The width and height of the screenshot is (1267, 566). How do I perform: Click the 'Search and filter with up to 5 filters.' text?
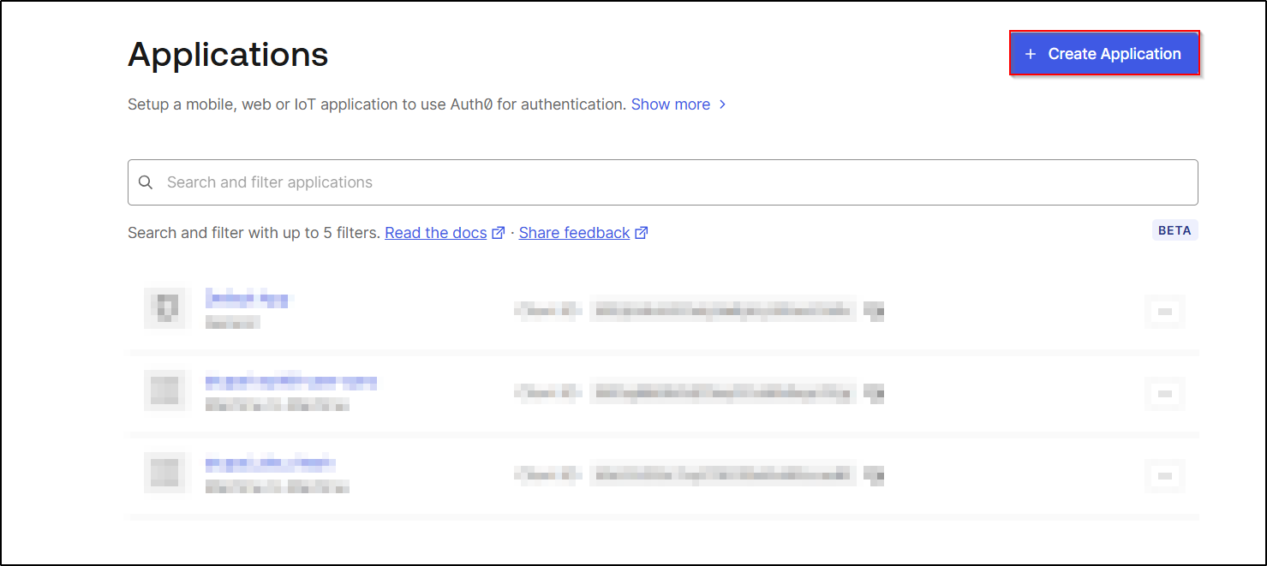[254, 233]
